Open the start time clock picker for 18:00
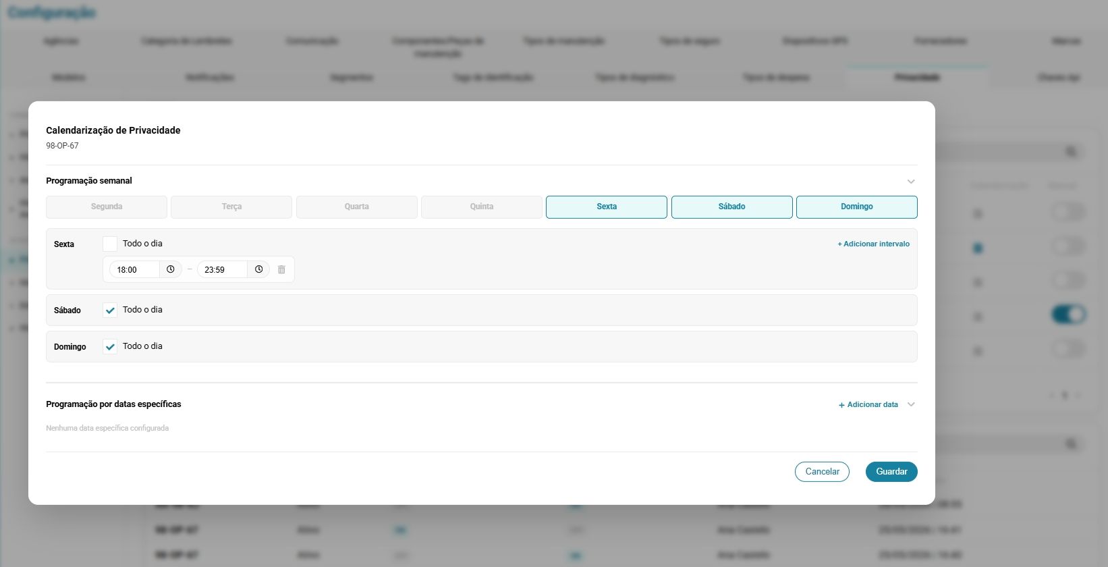1108x567 pixels. point(171,269)
